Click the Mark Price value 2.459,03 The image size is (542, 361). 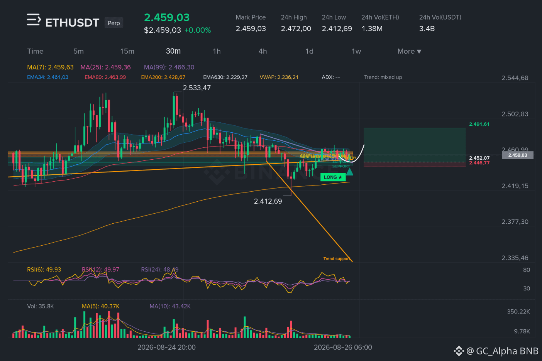[x=251, y=29]
